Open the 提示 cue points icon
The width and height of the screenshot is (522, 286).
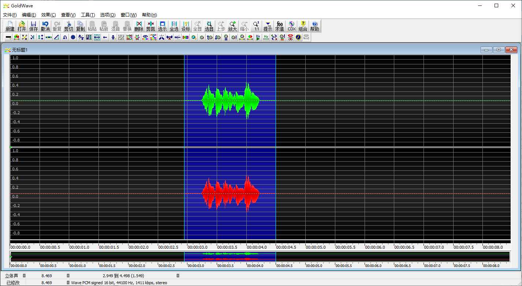point(268,26)
